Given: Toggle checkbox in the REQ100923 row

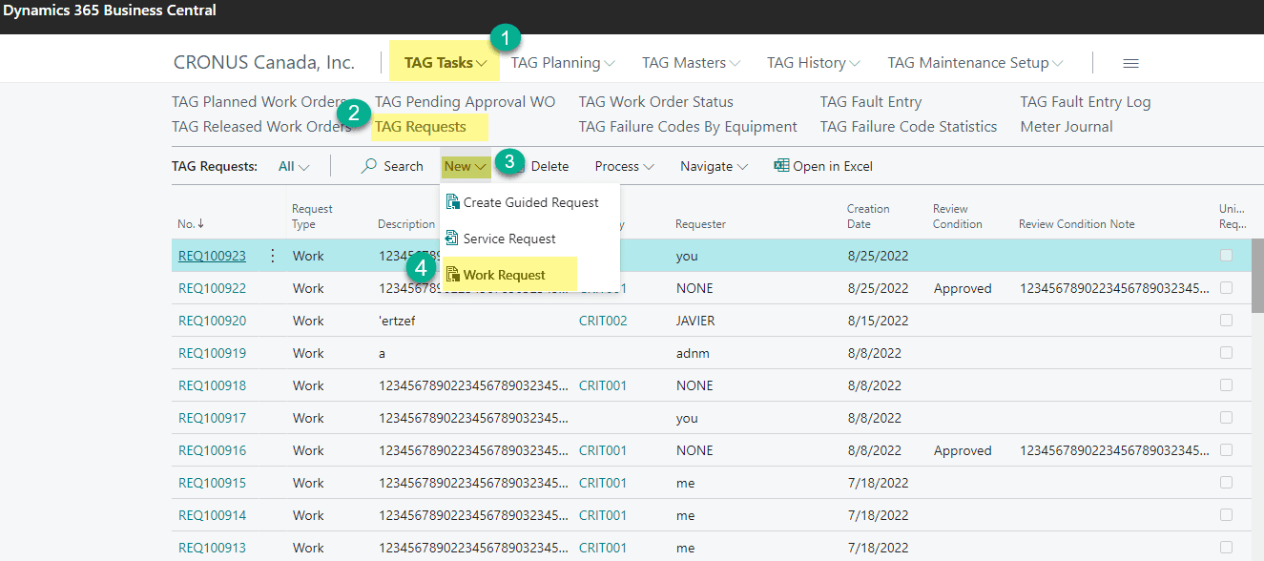Looking at the screenshot, I should coord(1226,256).
